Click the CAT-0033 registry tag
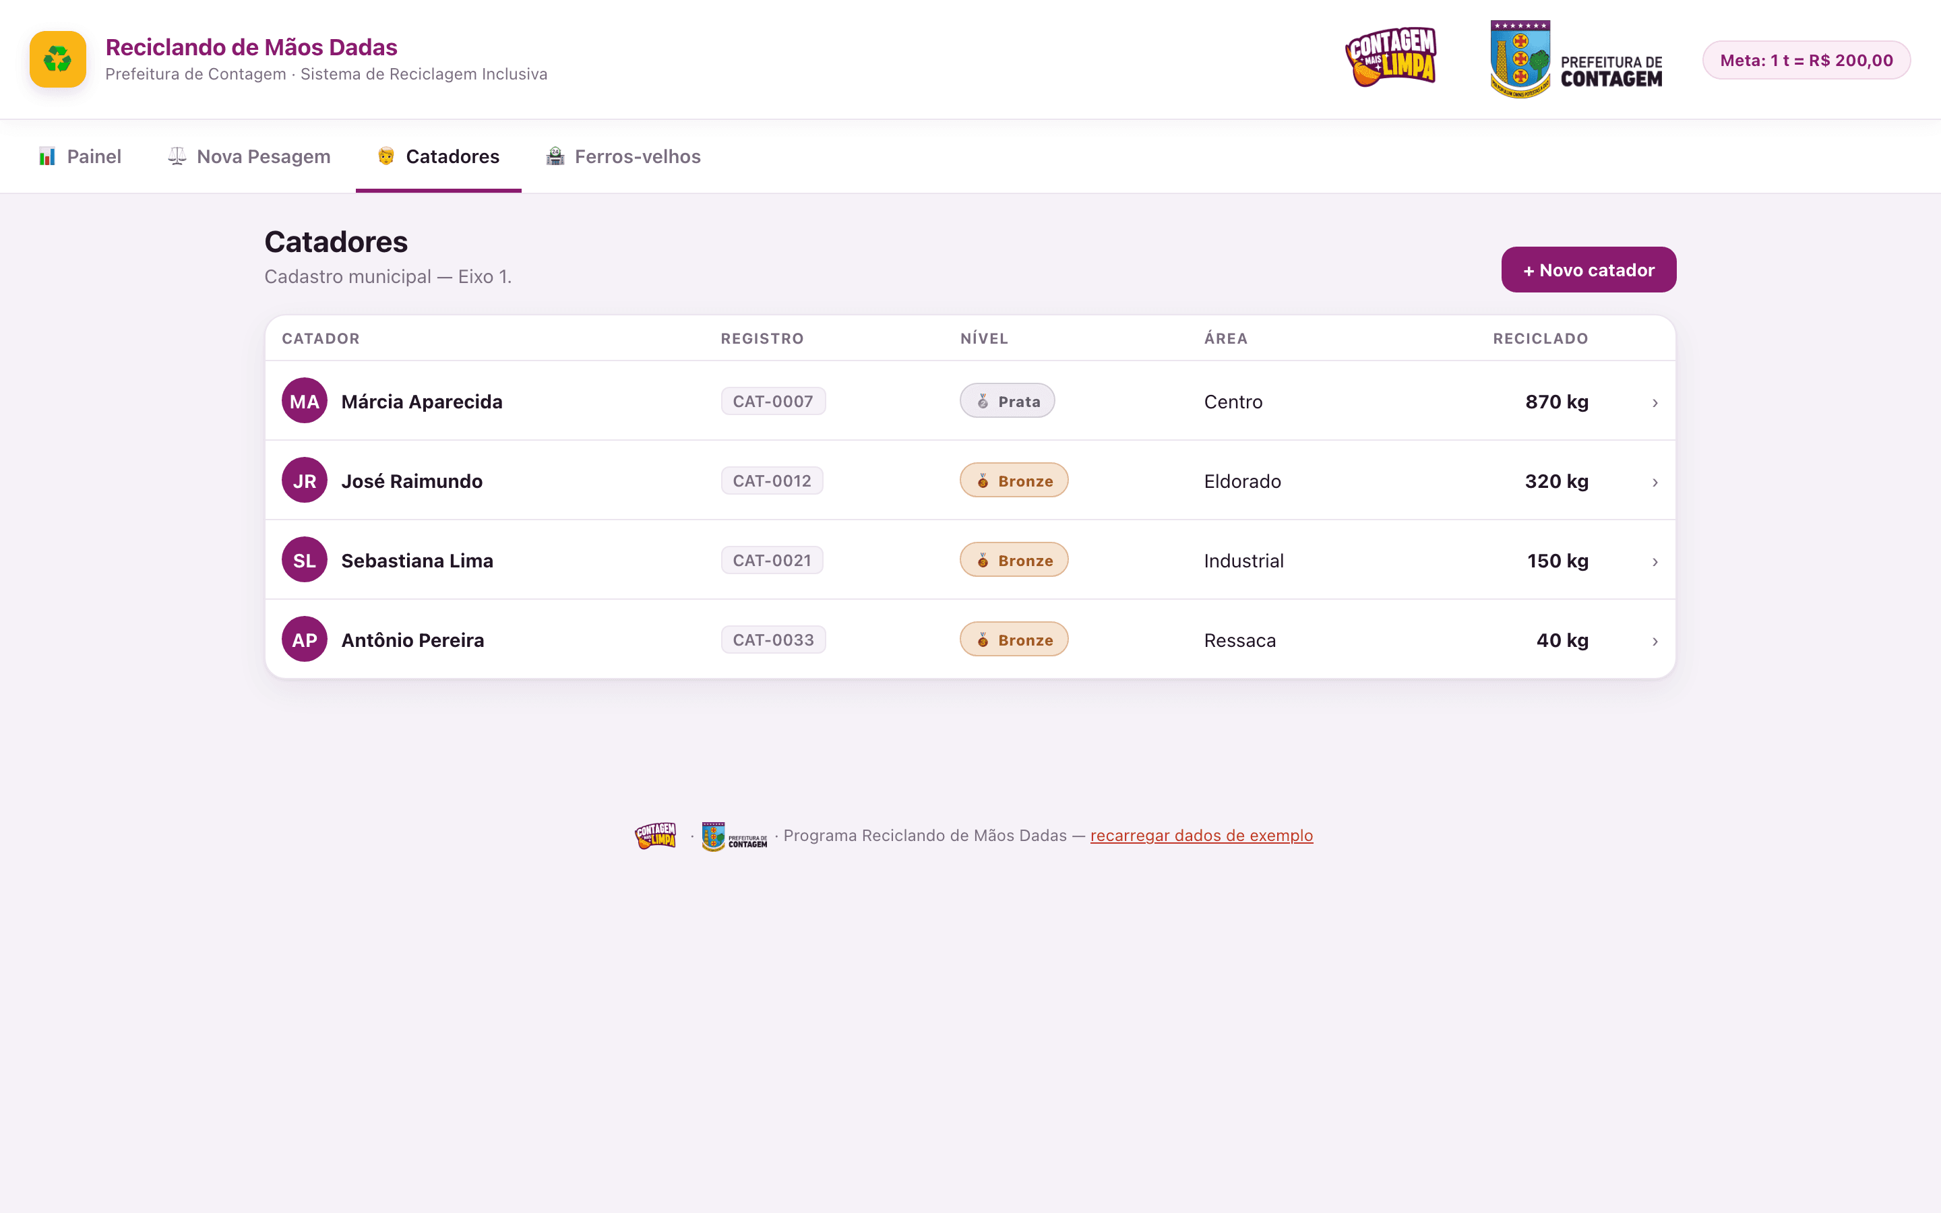The height and width of the screenshot is (1213, 1941). coord(773,640)
